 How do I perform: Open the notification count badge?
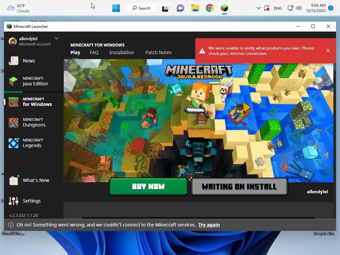pos(330,8)
